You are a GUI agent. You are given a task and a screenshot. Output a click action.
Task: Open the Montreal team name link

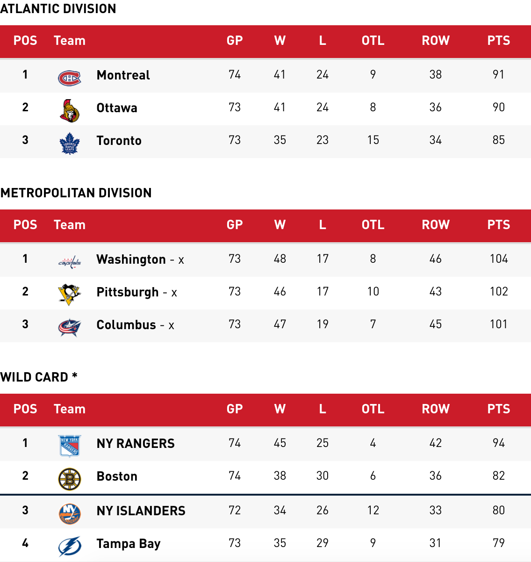(123, 75)
